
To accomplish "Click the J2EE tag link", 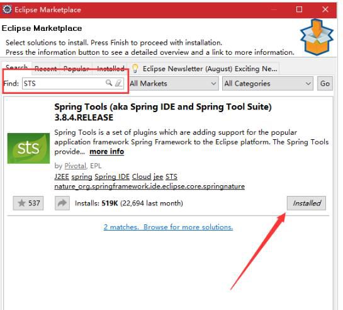I will 62,176.
